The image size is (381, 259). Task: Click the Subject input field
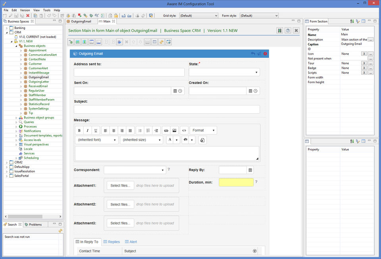click(167, 109)
